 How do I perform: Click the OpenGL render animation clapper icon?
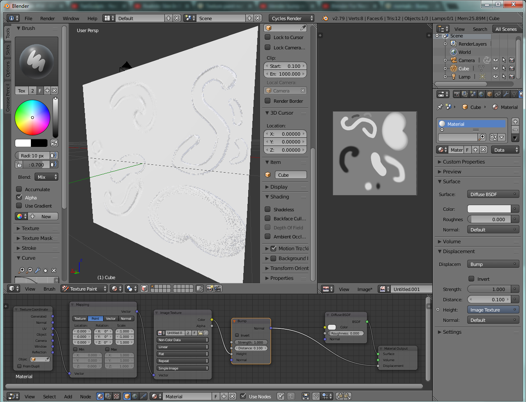point(218,289)
